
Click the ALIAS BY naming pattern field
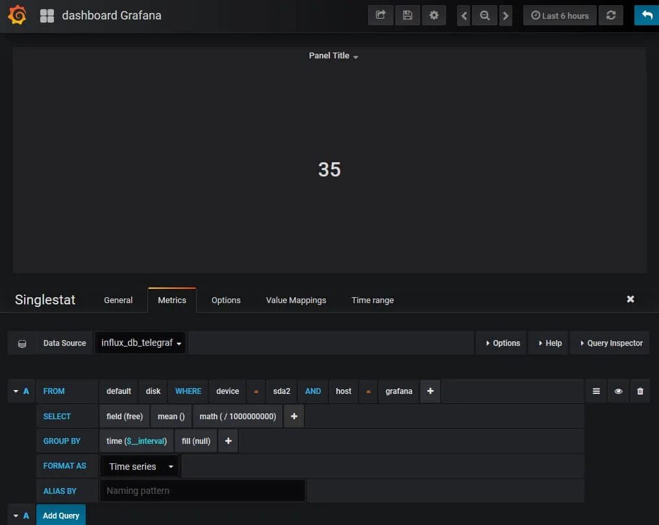point(202,491)
